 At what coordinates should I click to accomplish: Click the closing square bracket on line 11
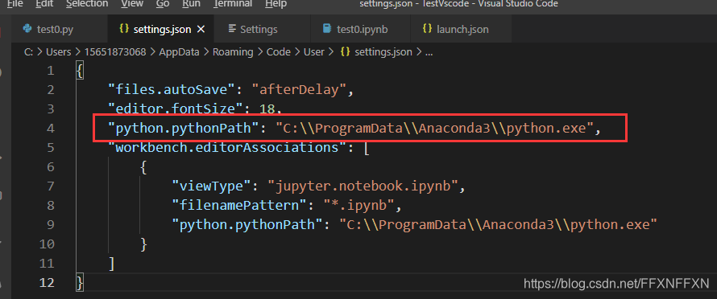click(x=111, y=264)
